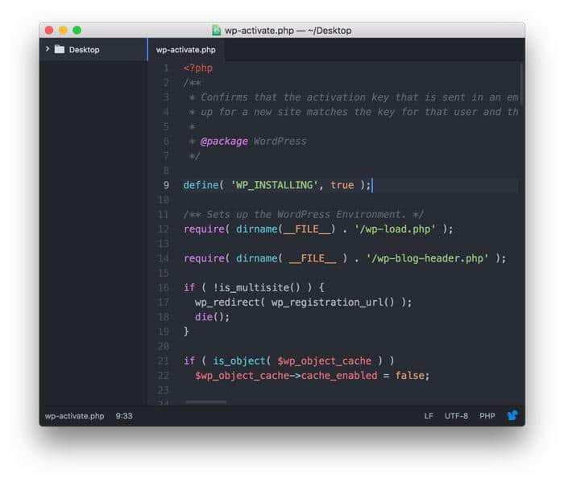
Task: Click the vertical editor scrollbar
Action: [520, 84]
